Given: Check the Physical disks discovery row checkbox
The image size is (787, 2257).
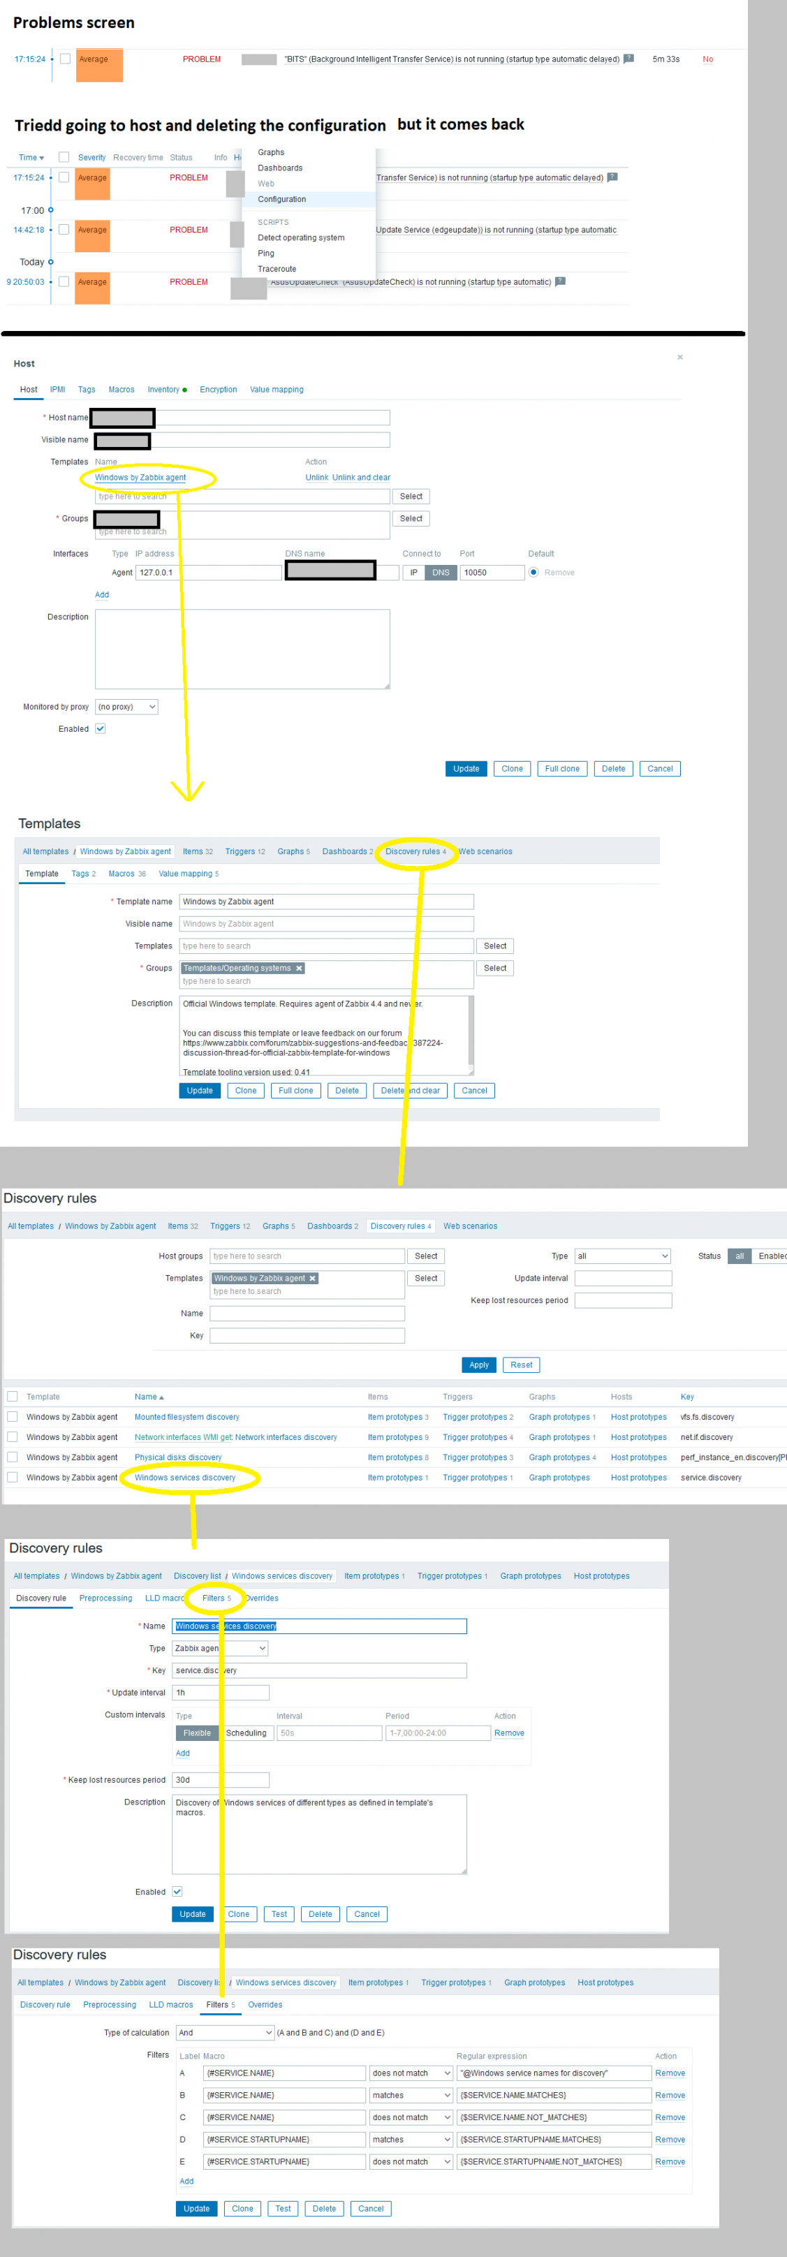Looking at the screenshot, I should (x=13, y=1457).
